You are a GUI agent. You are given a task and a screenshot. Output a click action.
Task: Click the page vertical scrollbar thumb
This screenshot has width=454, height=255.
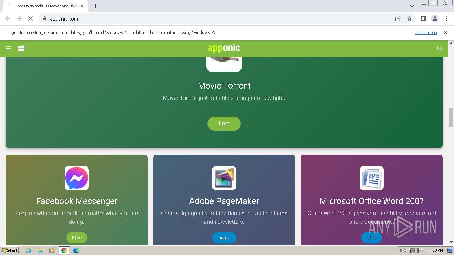coord(451,117)
